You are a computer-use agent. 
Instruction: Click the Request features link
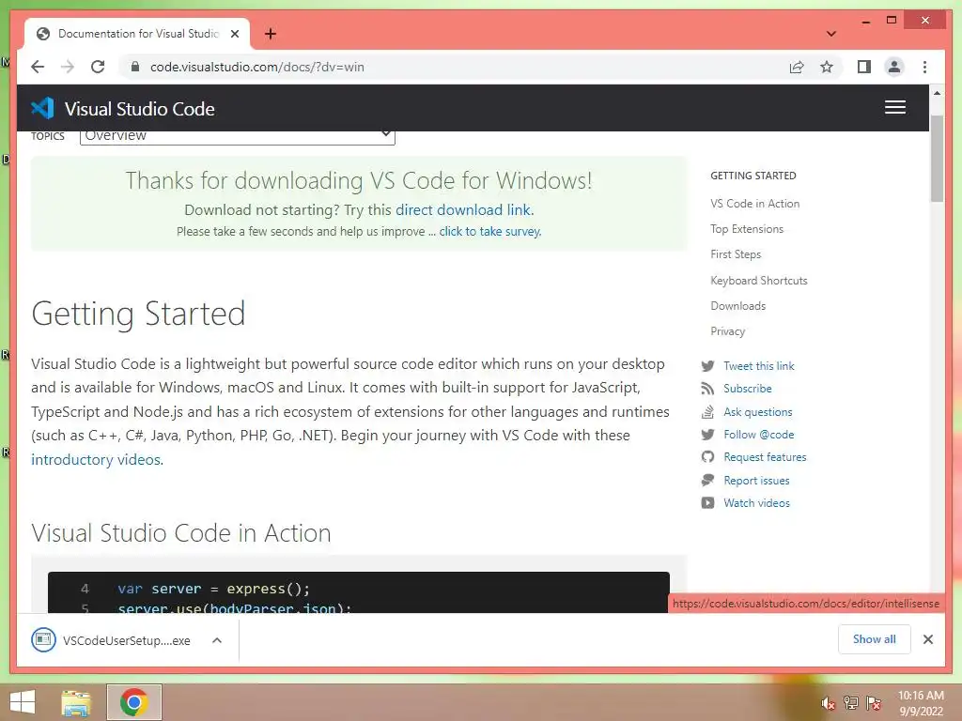(x=765, y=457)
